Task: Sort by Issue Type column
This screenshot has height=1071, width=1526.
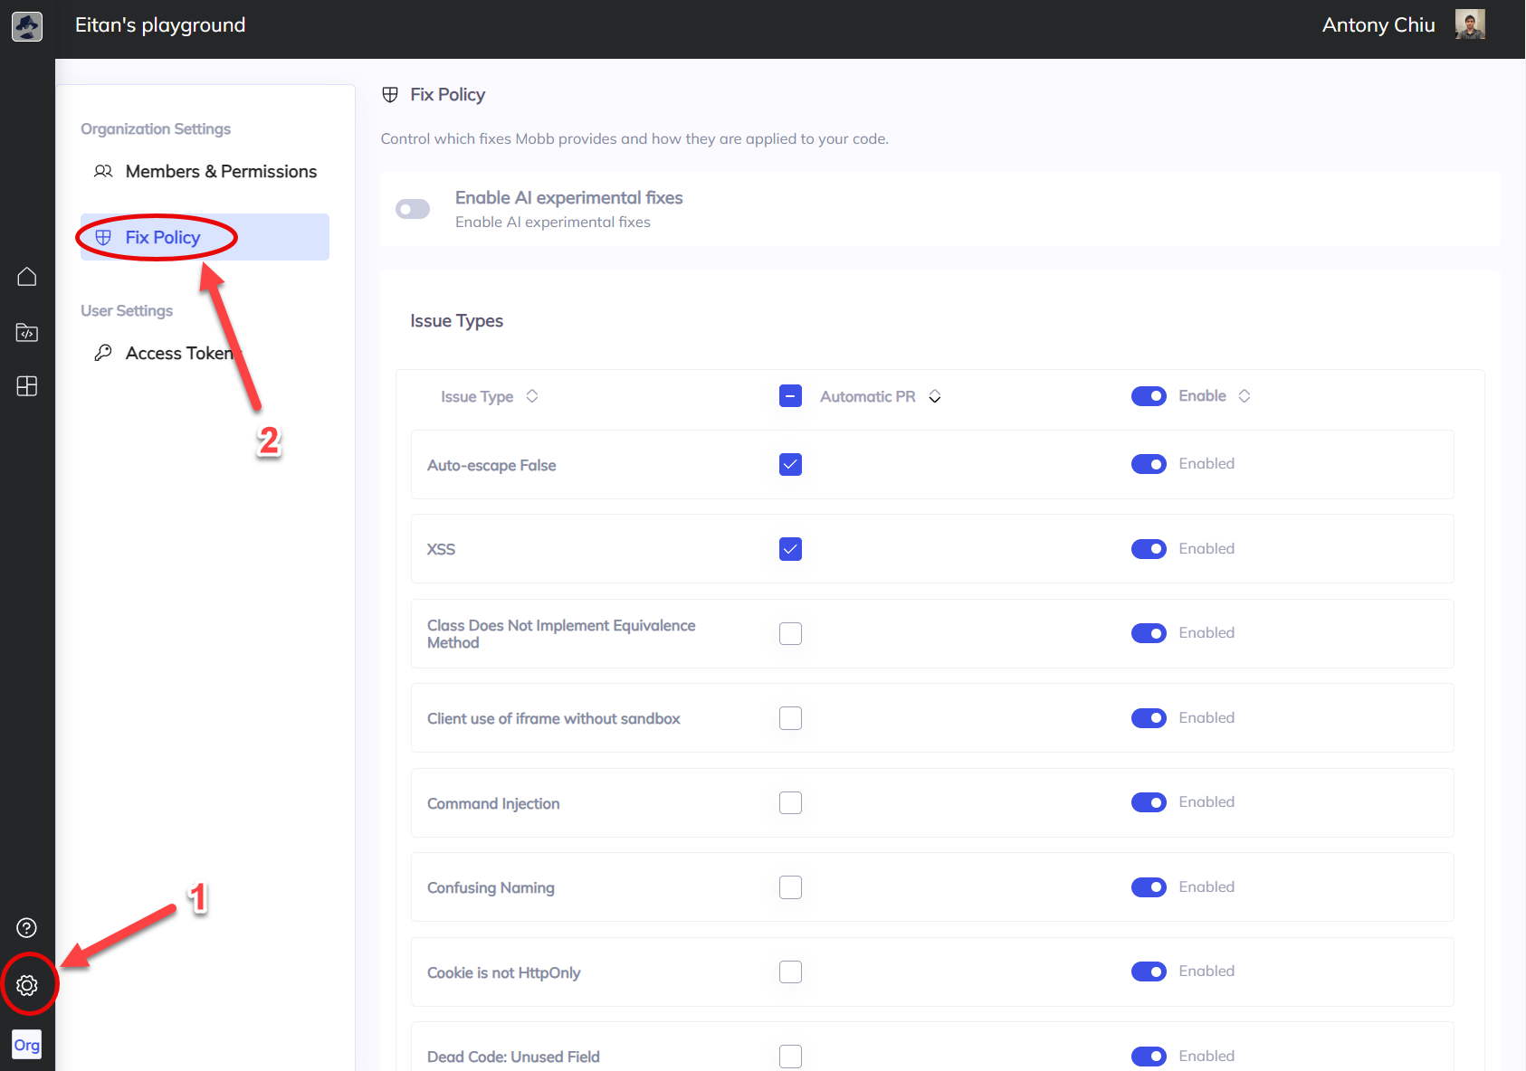Action: coord(532,396)
